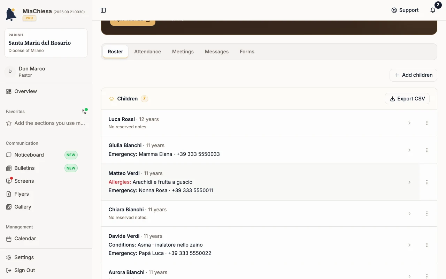Click the 'Diocese of Milano' text
The height and width of the screenshot is (279, 446).
tap(26, 51)
